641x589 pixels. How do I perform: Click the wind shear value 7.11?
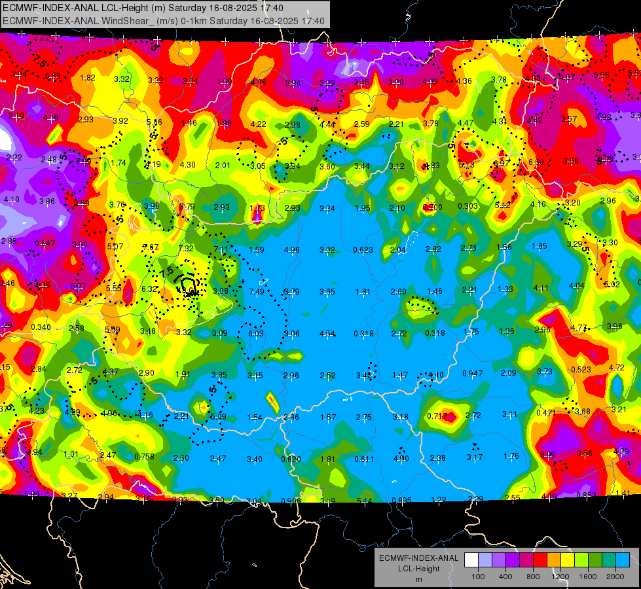click(x=221, y=249)
